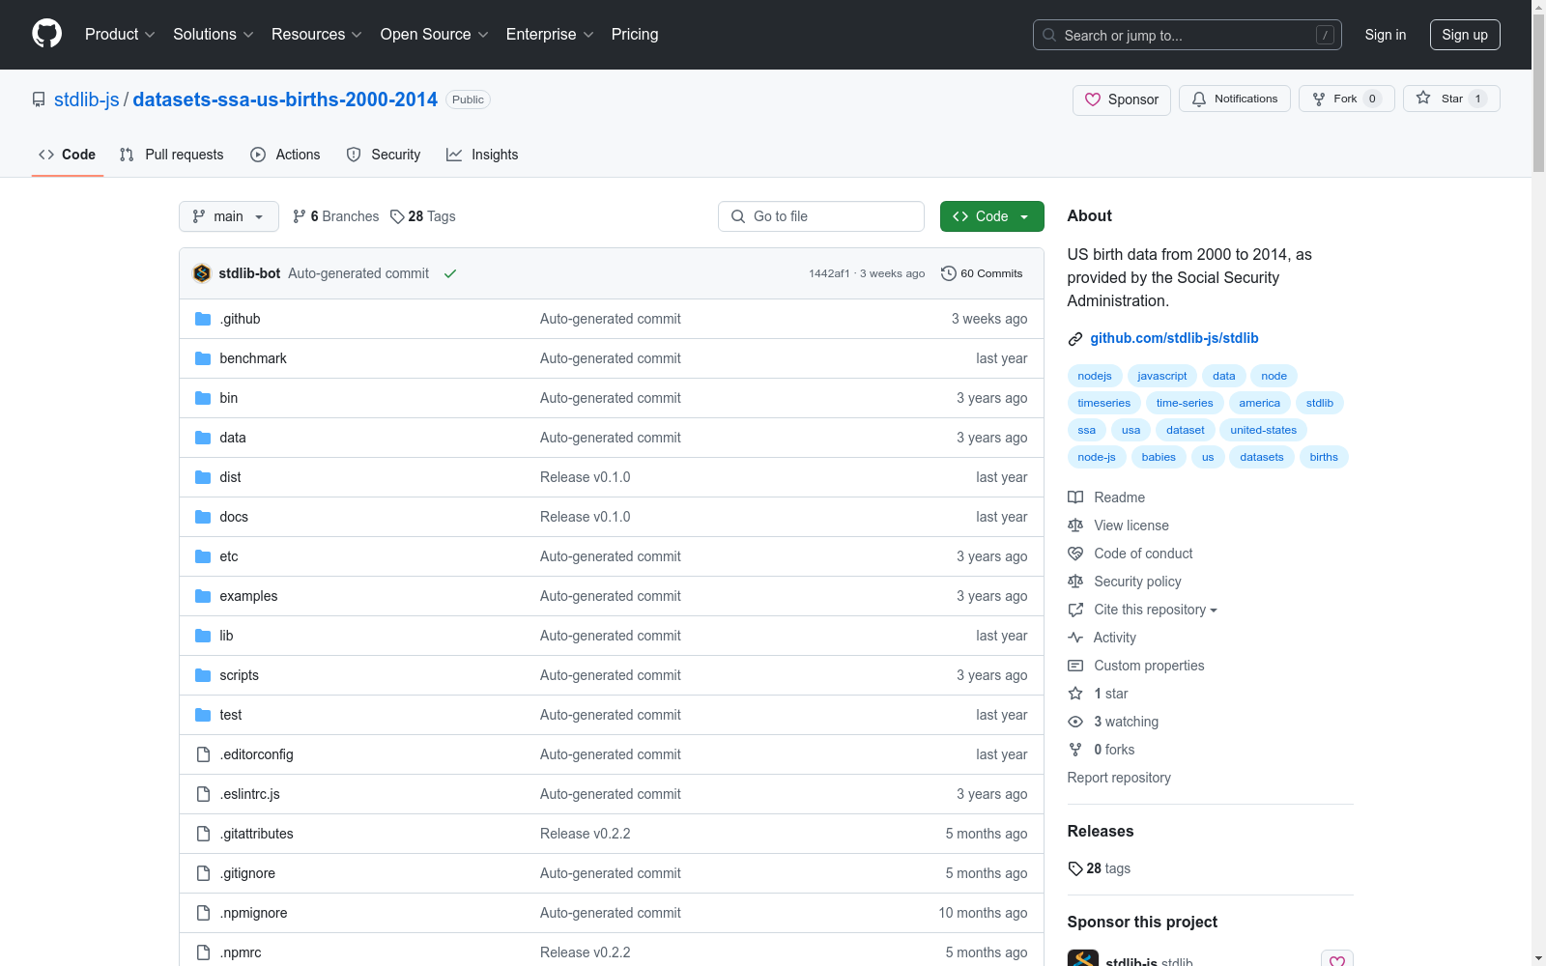Focus the Go to file field
Image resolution: width=1546 pixels, height=966 pixels.
pyautogui.click(x=821, y=216)
